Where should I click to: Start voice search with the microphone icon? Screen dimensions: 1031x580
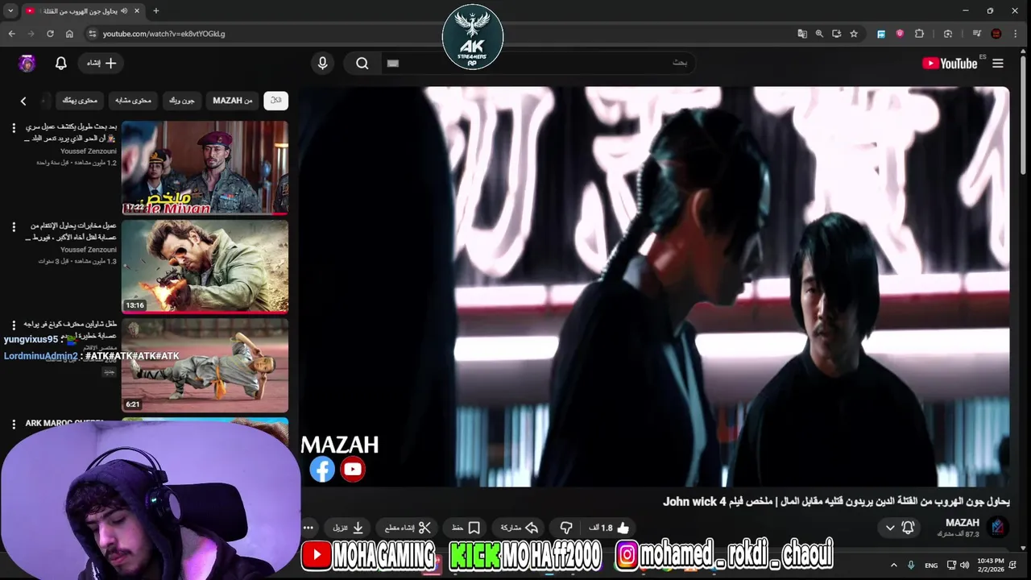tap(322, 63)
